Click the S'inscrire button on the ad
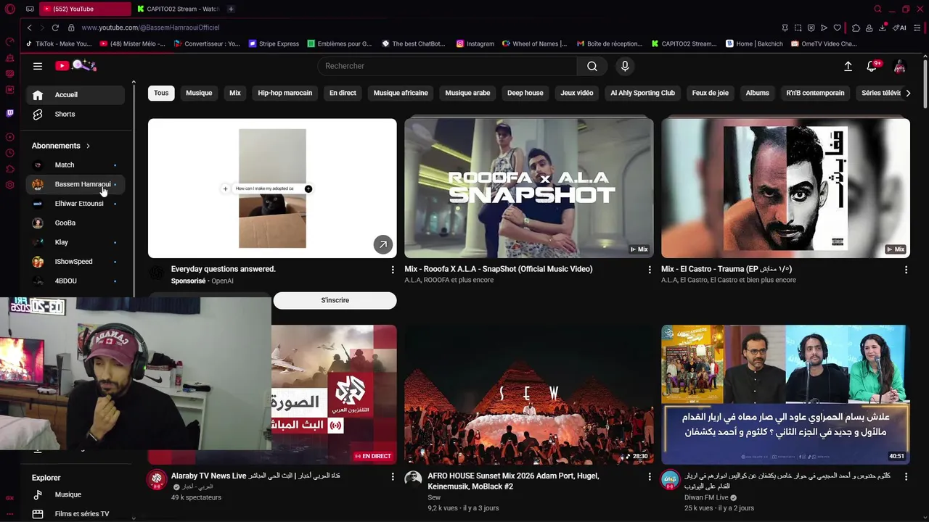Screen dimensions: 929x522 pyautogui.click(x=335, y=300)
